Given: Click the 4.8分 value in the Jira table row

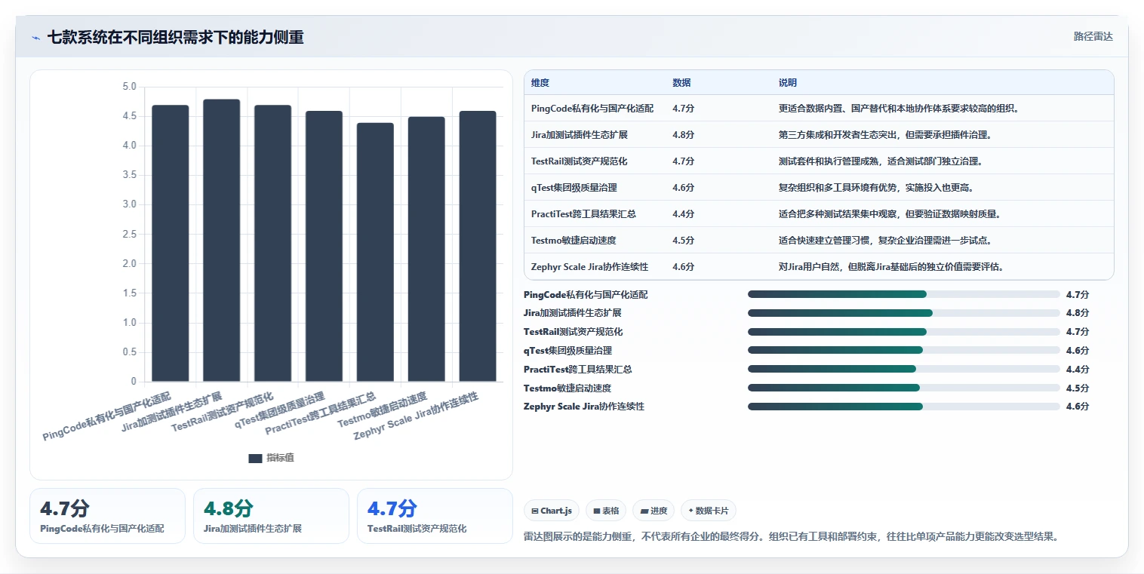Looking at the screenshot, I should click(684, 135).
